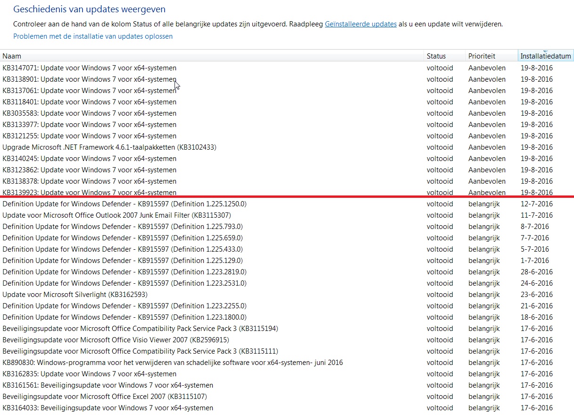Select the KB3147071 update row

(287, 68)
